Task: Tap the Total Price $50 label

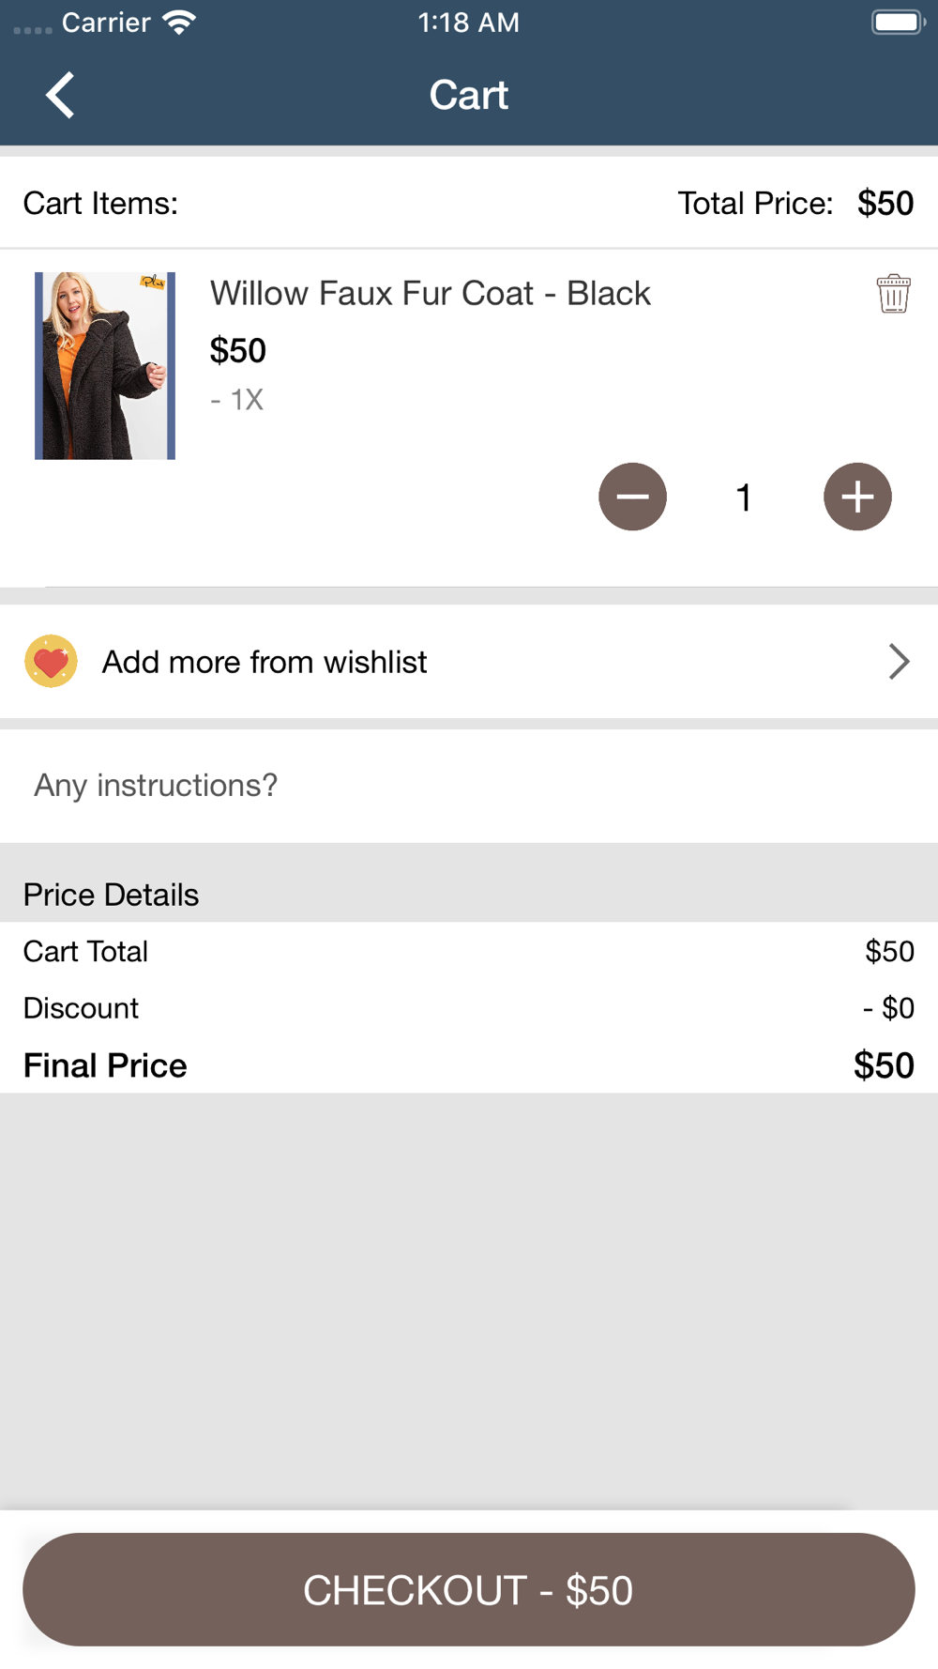Action: pyautogui.click(x=795, y=203)
